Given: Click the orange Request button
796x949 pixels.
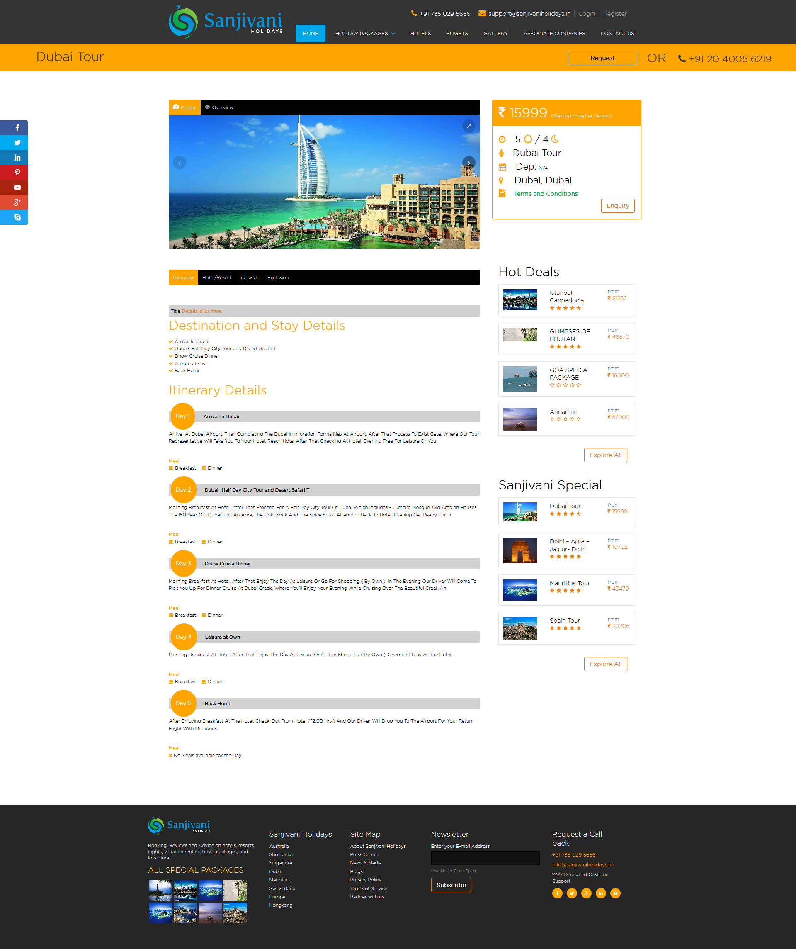Looking at the screenshot, I should click(x=602, y=58).
